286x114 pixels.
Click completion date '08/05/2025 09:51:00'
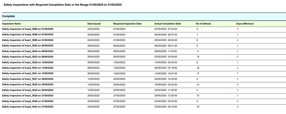[166, 46]
